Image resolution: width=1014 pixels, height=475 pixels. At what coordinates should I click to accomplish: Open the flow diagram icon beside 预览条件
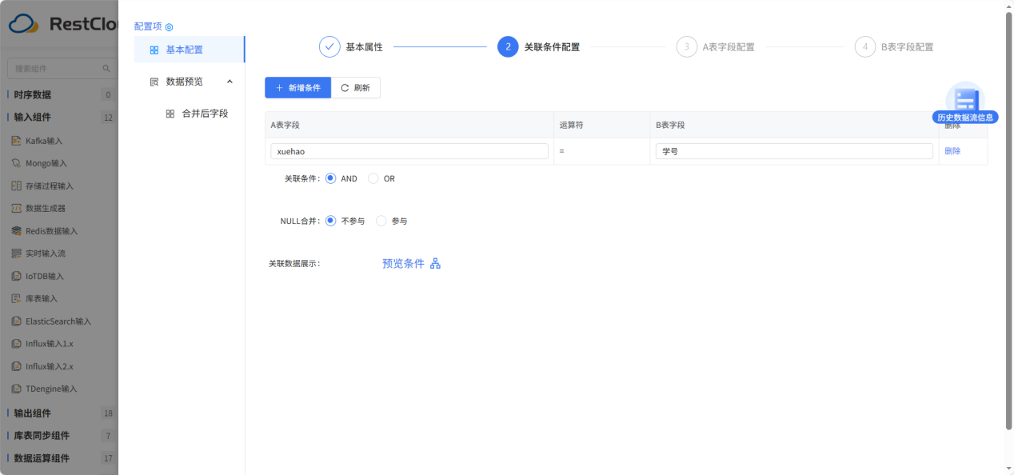point(434,262)
